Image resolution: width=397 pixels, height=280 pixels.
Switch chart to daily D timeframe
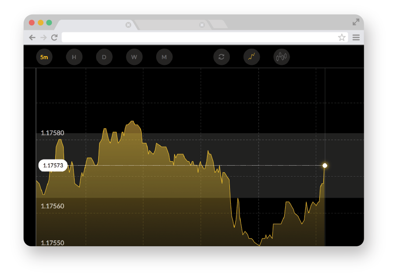tap(104, 57)
